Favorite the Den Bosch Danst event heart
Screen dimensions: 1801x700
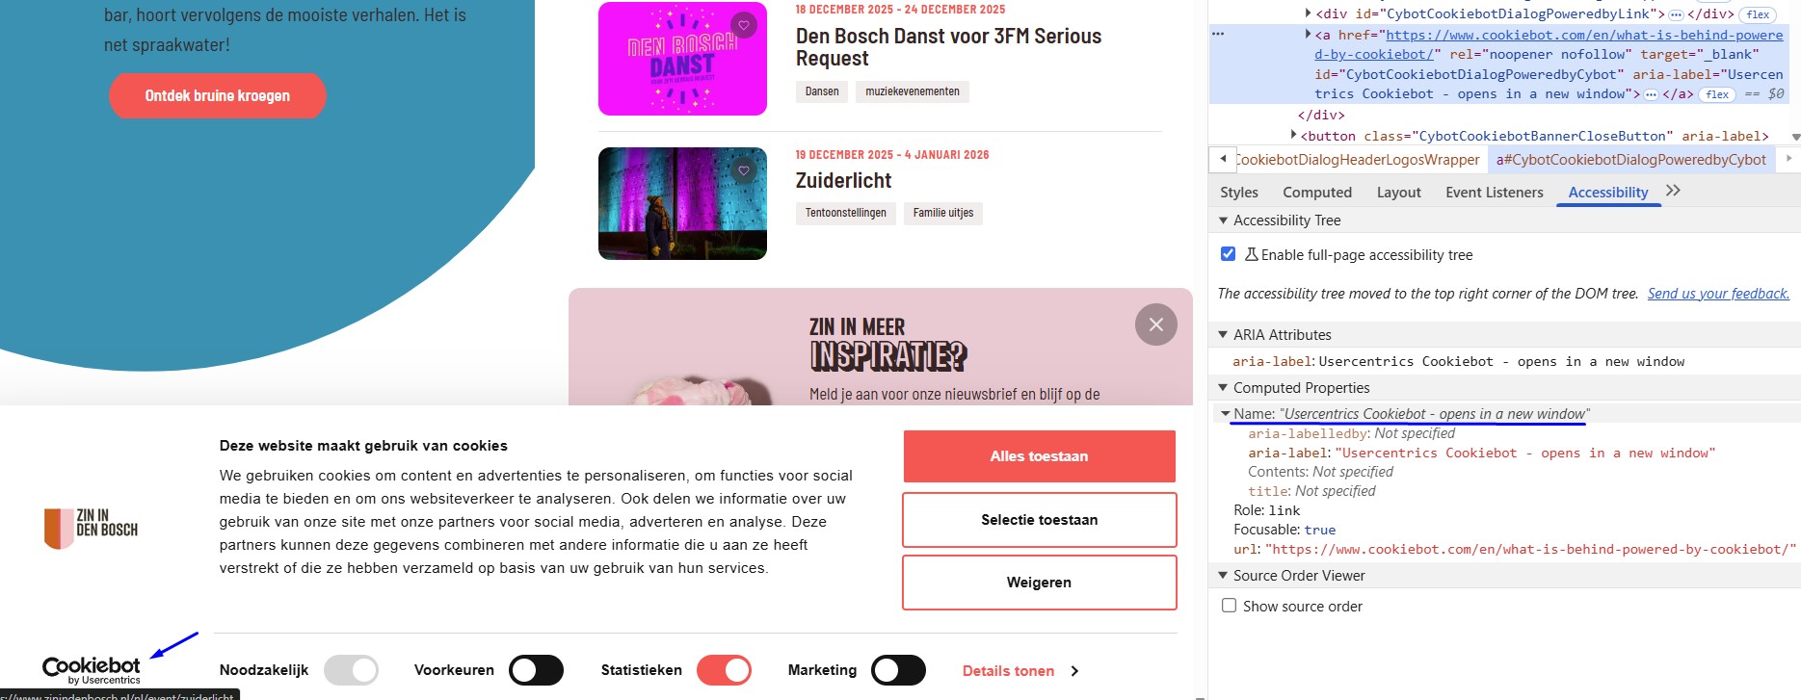743,25
